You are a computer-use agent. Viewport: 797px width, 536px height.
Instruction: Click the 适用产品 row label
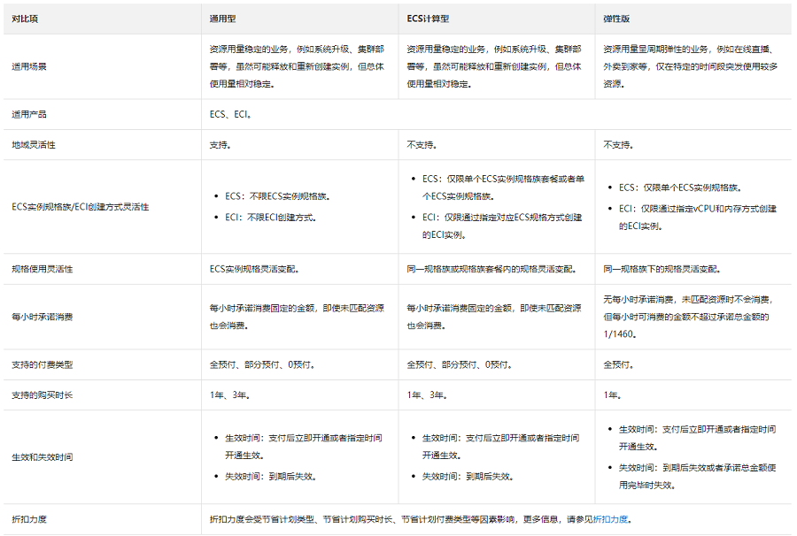29,114
